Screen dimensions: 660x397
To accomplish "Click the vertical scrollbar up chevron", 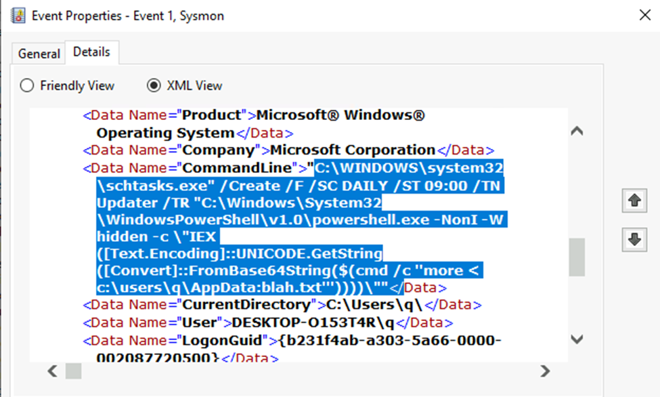I will click(577, 130).
